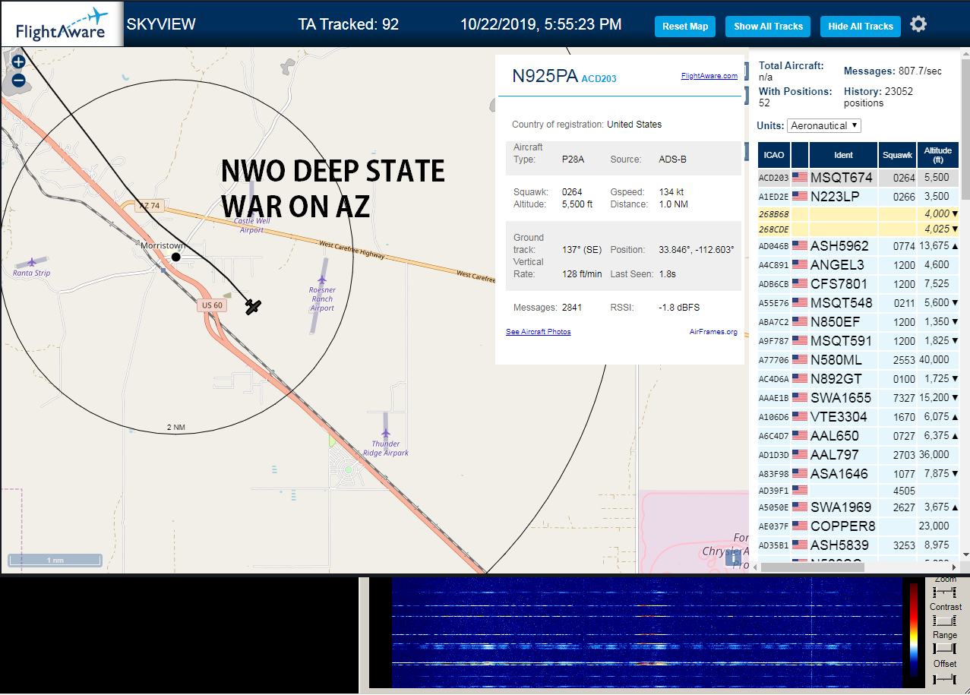This screenshot has height=695, width=970.
Task: Click the US flag in the AAL650 row
Action: (800, 435)
